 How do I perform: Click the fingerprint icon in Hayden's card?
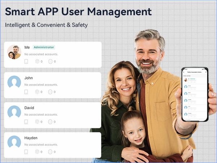pos(37,152)
